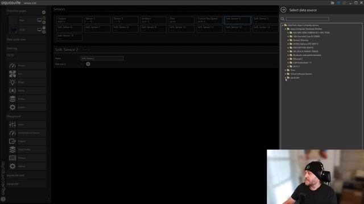Click the first icon in the title bar toolbar
This screenshot has height=204, width=364.
point(332,3)
